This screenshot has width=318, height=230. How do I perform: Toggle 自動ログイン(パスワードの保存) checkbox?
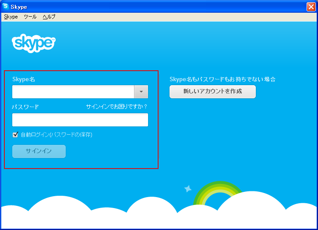(15, 134)
